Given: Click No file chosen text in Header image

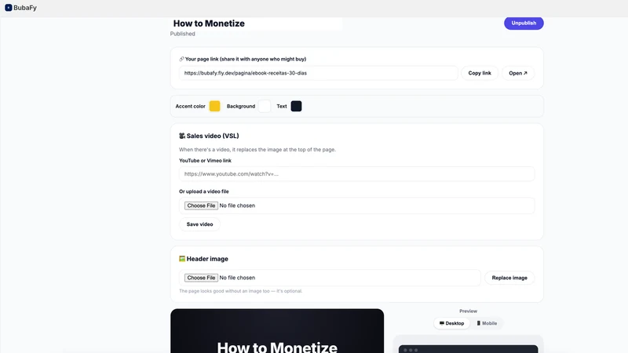Looking at the screenshot, I should [237, 278].
